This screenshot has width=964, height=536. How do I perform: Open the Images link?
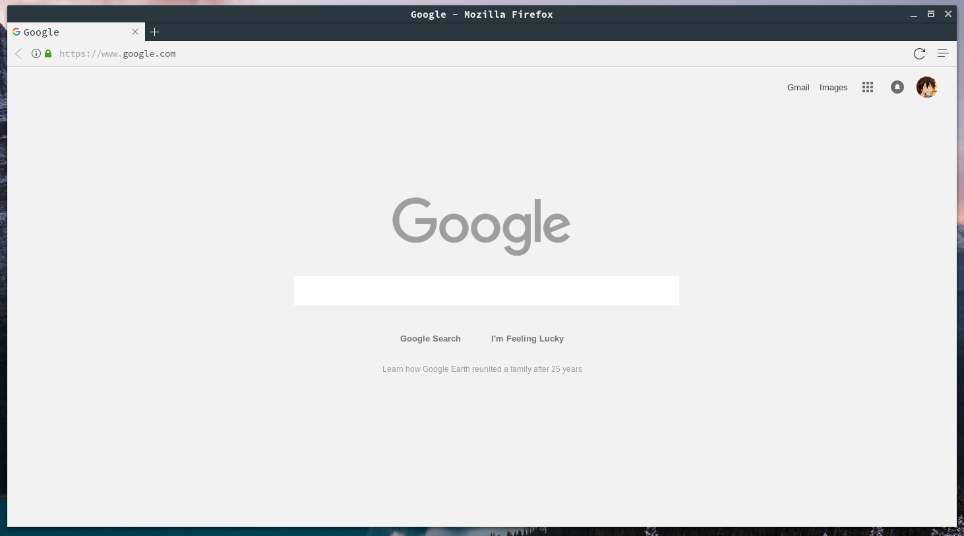(833, 87)
